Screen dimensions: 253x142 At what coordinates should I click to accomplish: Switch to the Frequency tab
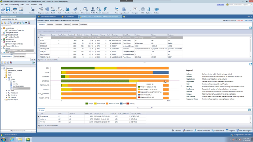[58, 24]
